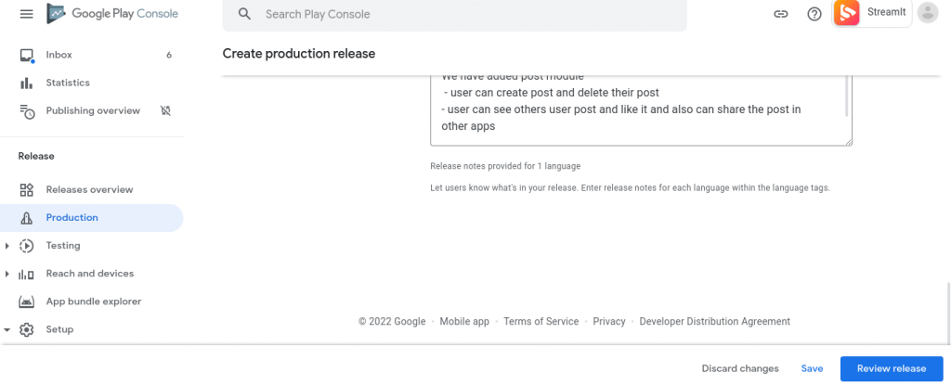Click the StreamIt app icon
This screenshot has height=385, width=951.
click(846, 13)
